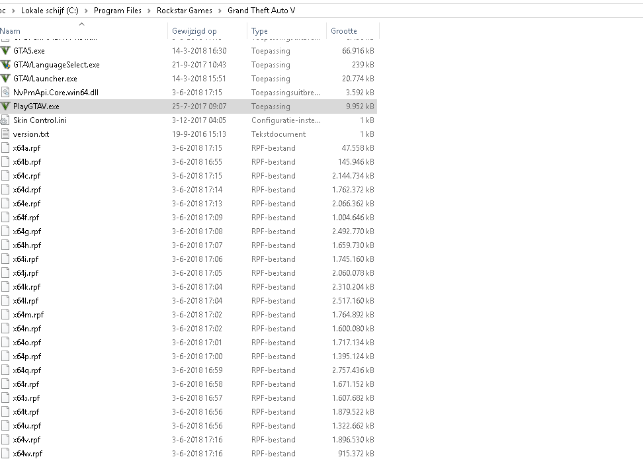
Task: Go to Lokale schijf (C:) in breadcrumb
Action: 50,11
